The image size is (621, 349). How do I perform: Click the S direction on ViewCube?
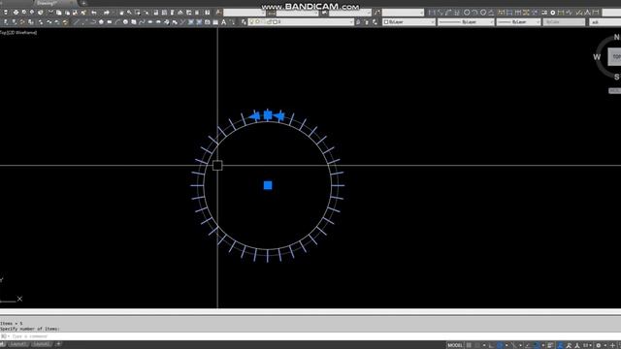[617, 77]
